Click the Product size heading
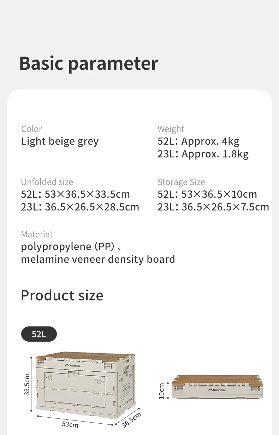Image resolution: width=279 pixels, height=435 pixels. (x=62, y=295)
